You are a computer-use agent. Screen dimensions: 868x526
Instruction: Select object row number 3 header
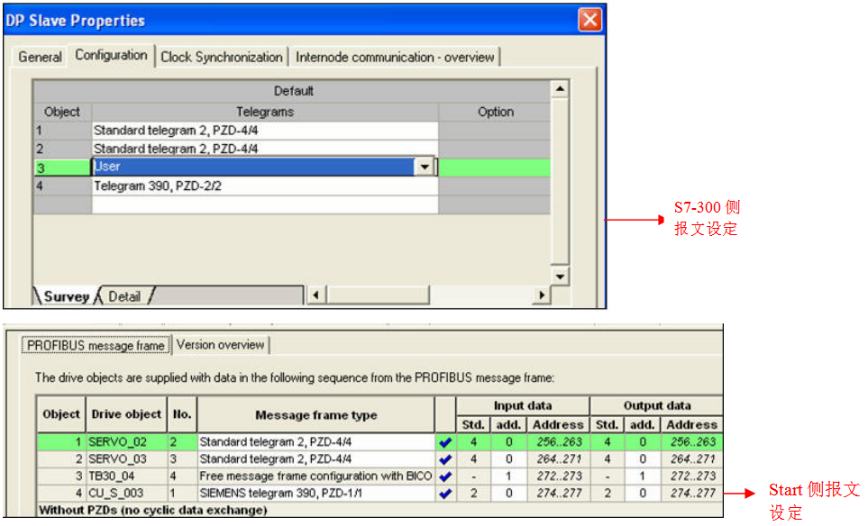[62, 168]
